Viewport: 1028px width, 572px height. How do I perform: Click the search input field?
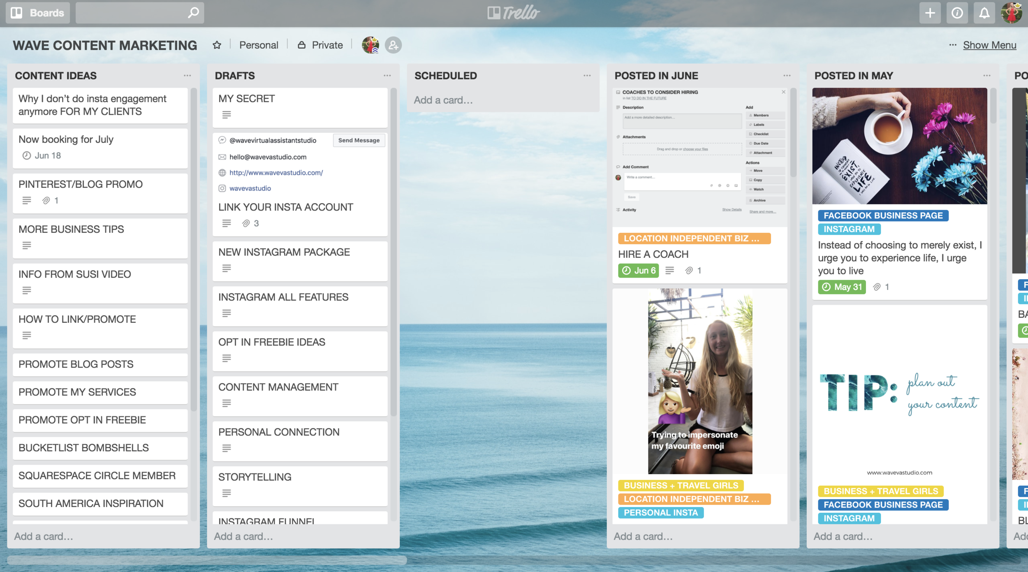[140, 13]
